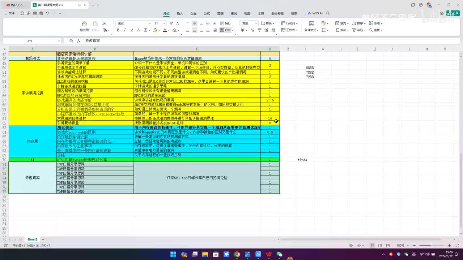The width and height of the screenshot is (463, 260).
Task: Click the Cut scissors icon
Action: click(x=105, y=23)
